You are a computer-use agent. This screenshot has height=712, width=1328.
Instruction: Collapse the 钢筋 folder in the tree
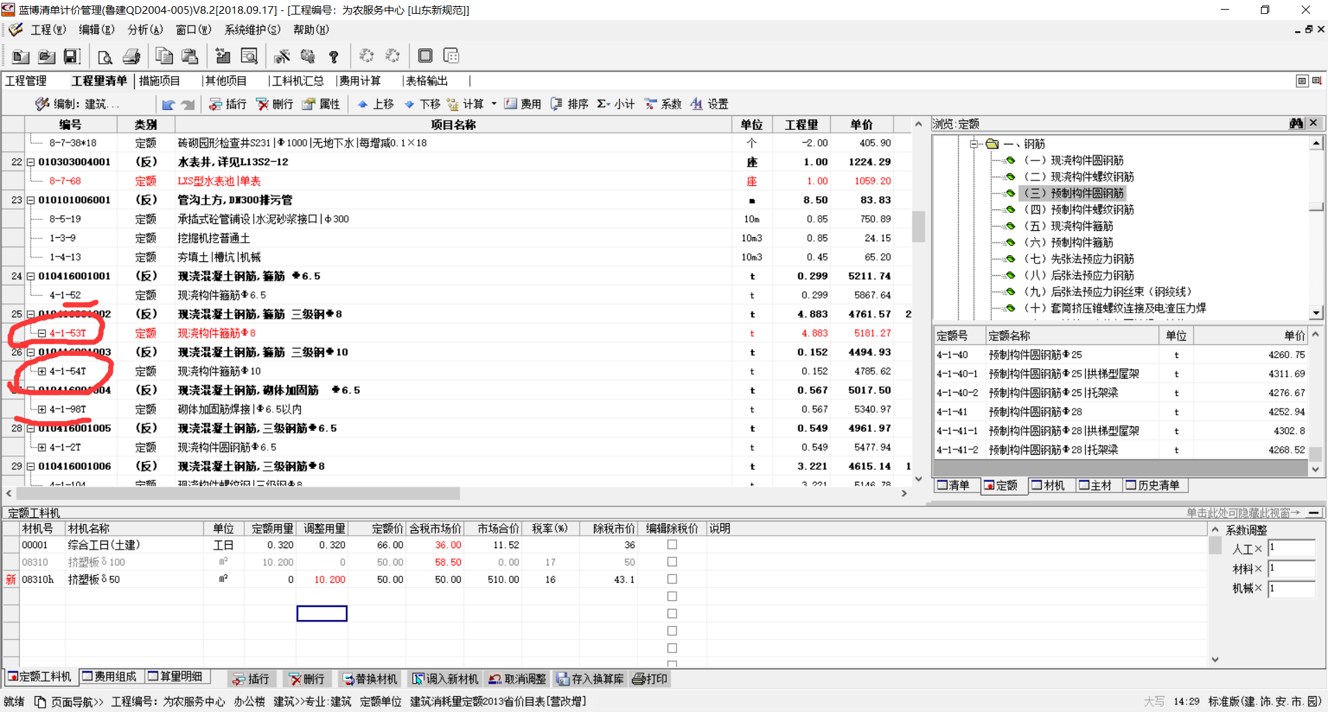click(974, 144)
